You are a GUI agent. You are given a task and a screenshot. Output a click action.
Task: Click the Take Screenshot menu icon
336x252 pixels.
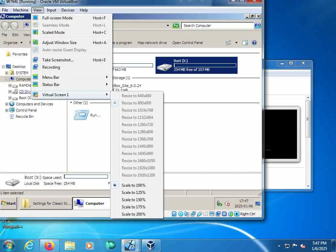(35, 60)
